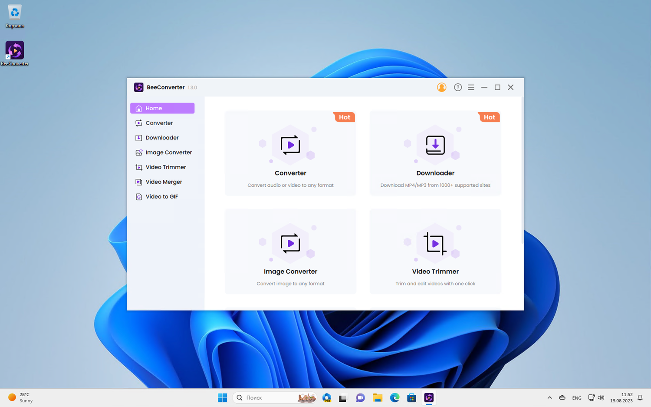
Task: Open File Explorer from the taskbar
Action: pos(378,397)
